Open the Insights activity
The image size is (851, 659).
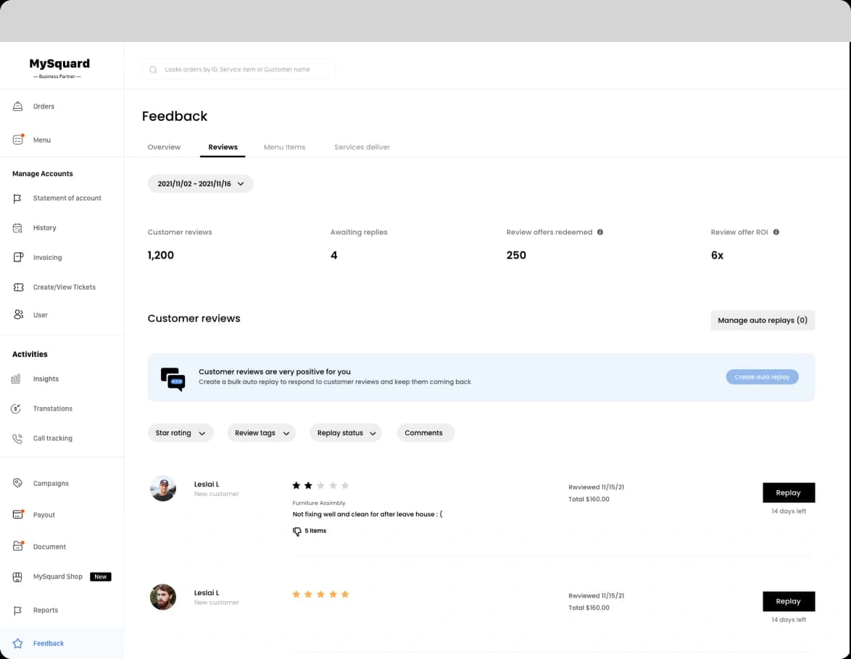[46, 379]
